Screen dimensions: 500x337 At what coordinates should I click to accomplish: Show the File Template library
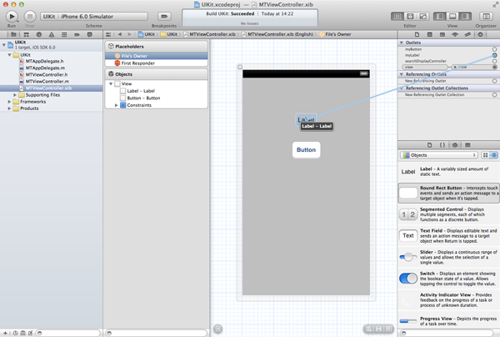429,145
